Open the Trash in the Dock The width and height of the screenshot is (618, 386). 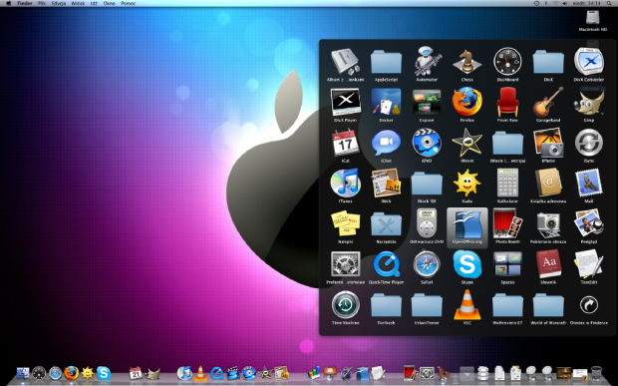coord(597,373)
